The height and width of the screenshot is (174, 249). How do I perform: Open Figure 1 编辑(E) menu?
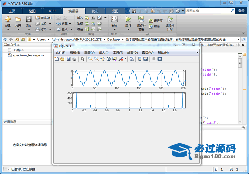[75, 53]
